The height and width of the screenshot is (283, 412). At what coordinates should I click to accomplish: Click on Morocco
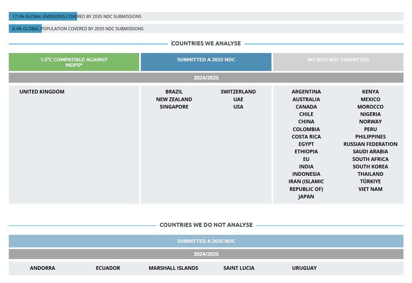click(370, 107)
